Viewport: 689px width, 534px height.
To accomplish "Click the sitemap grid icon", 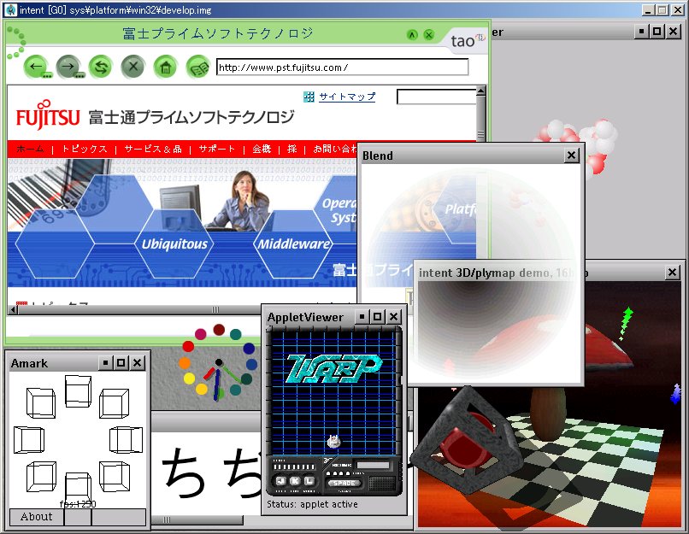I will 309,97.
